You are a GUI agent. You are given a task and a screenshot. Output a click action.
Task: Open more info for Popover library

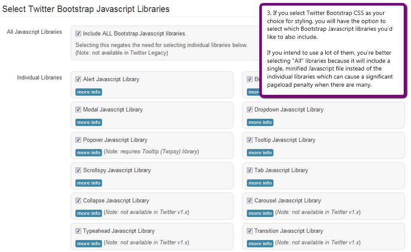[89, 152]
